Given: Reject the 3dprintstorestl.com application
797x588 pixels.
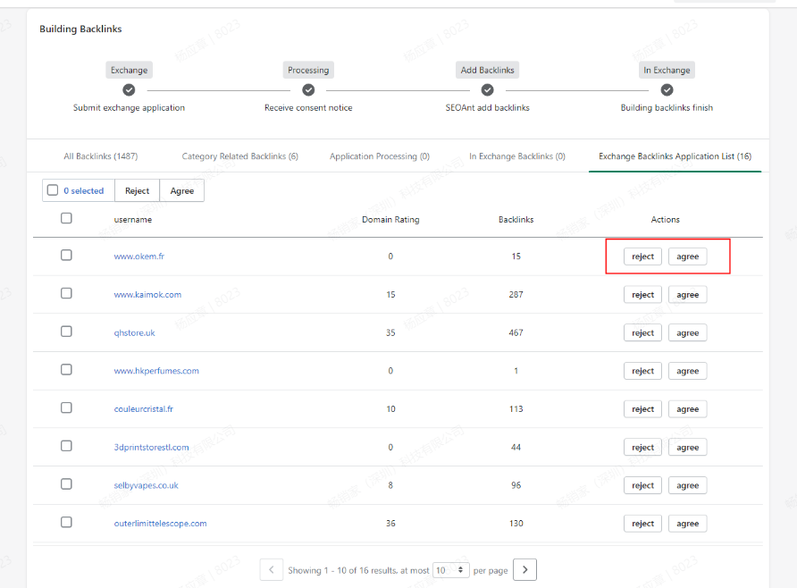Looking at the screenshot, I should [x=643, y=447].
